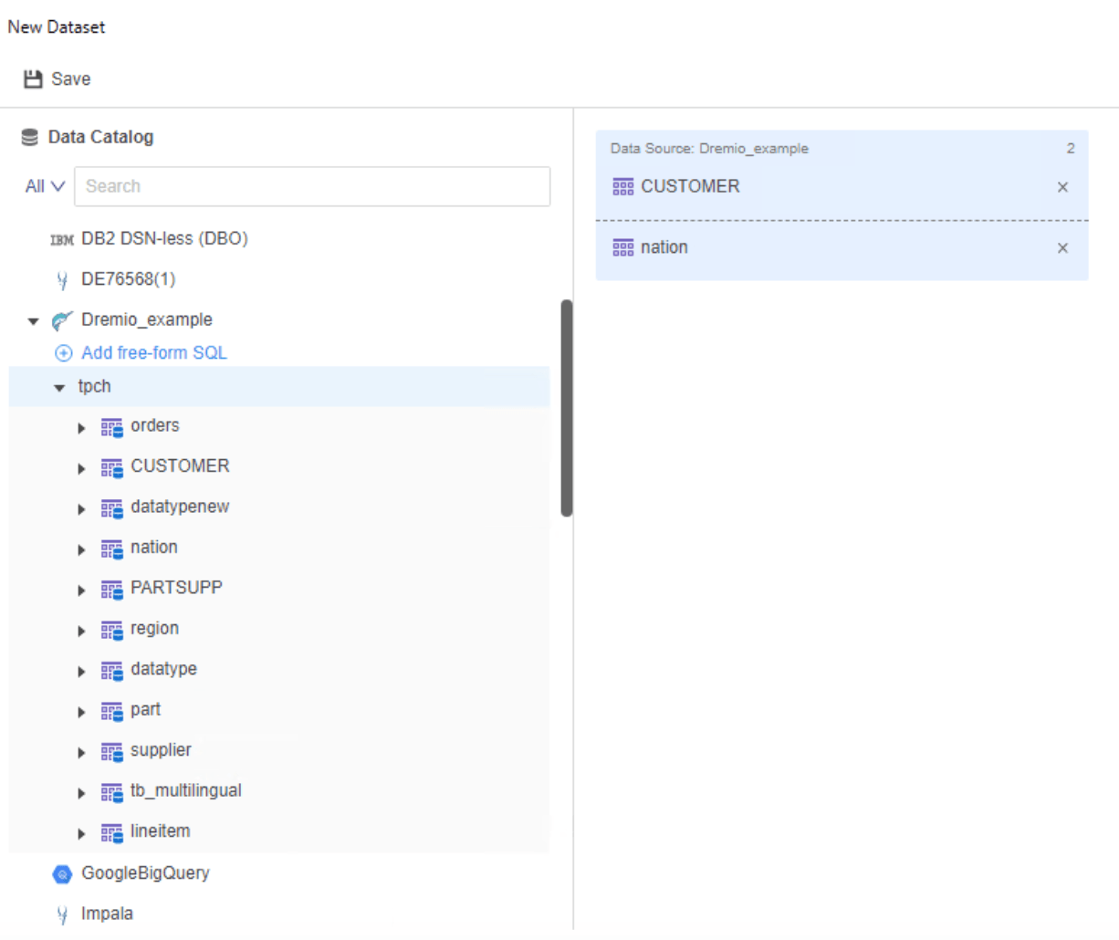Click the Save floppy disk icon
The image size is (1119, 940).
point(33,79)
